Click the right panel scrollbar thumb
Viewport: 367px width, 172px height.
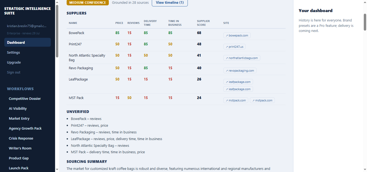coord(365,22)
